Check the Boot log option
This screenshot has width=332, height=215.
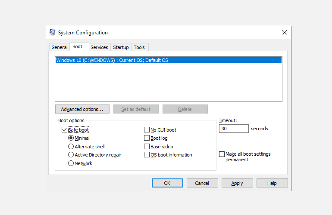[147, 138]
